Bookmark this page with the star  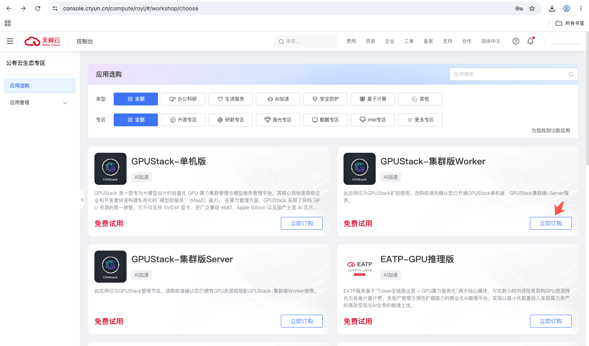532,8
